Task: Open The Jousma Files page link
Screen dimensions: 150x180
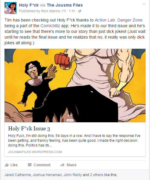Action: click(65, 5)
